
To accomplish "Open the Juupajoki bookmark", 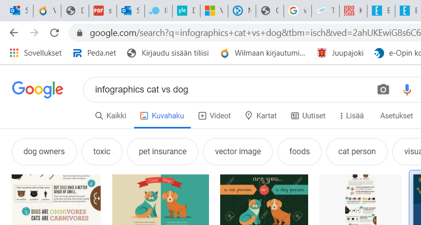I will coord(340,53).
